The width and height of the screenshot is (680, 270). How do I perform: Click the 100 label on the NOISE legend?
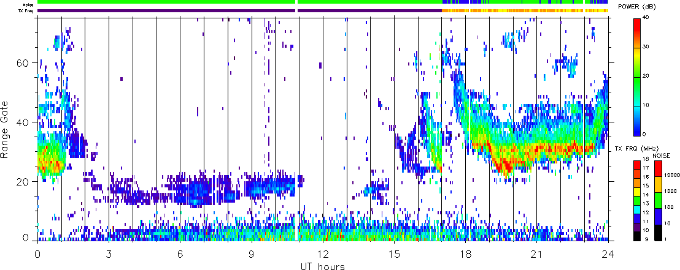[x=669, y=208]
